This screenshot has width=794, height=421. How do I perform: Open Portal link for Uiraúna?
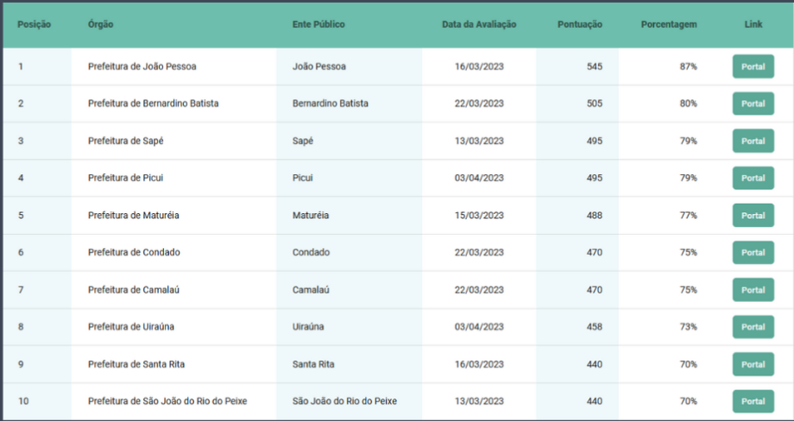coord(753,326)
